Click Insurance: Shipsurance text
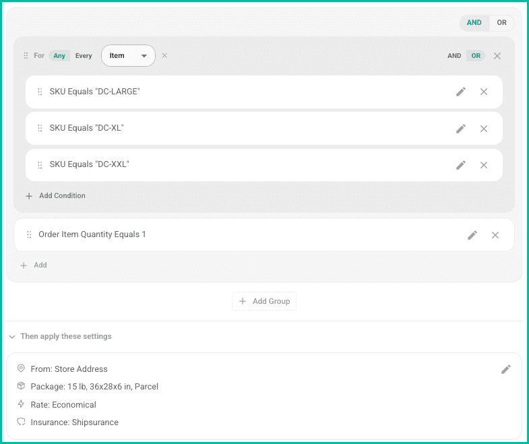 tap(74, 422)
